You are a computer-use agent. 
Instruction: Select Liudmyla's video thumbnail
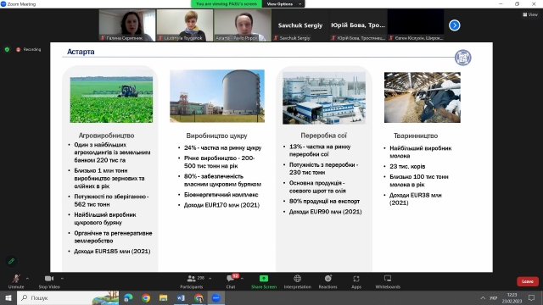click(x=185, y=25)
